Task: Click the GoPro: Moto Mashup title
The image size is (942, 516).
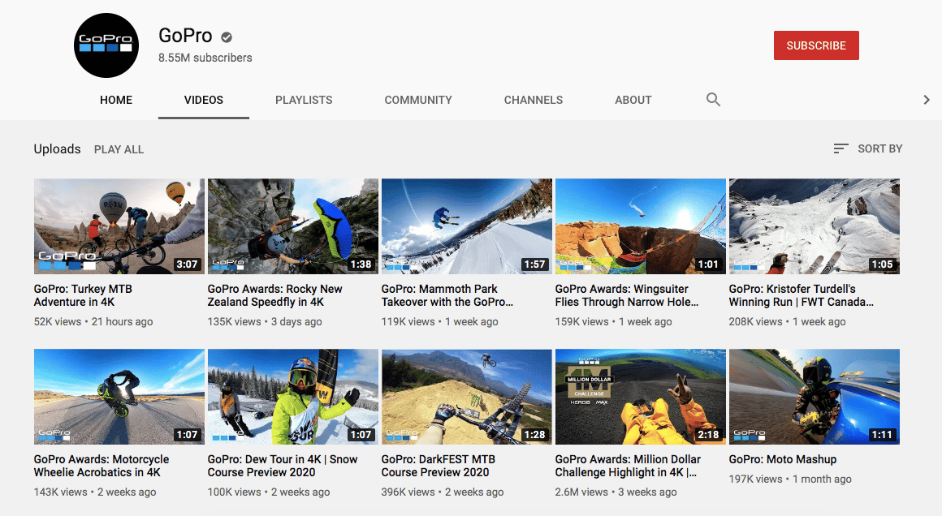Action: (x=782, y=459)
